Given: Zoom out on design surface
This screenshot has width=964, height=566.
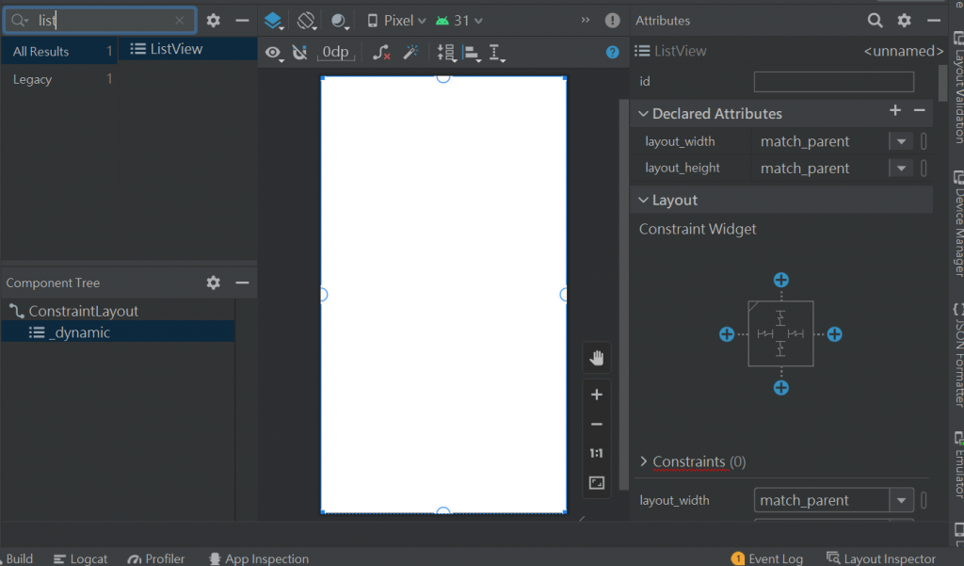Looking at the screenshot, I should [596, 424].
